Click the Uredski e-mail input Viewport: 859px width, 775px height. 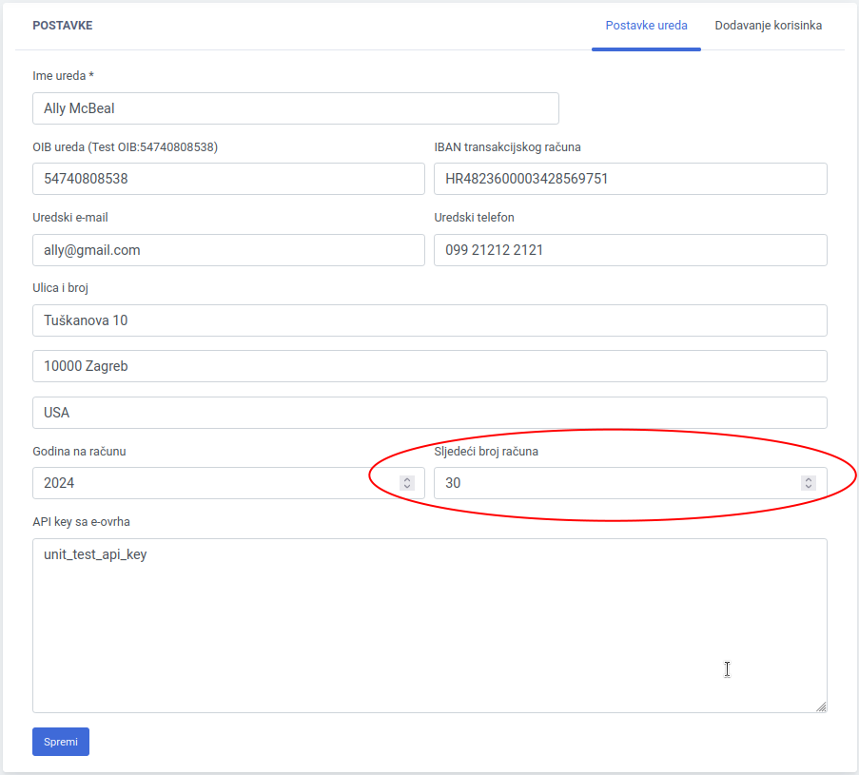[x=228, y=250]
